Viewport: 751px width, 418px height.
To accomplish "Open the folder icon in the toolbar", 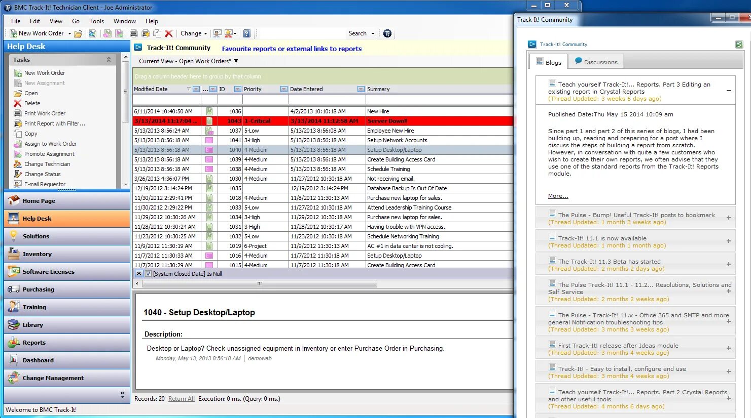I will pos(78,33).
